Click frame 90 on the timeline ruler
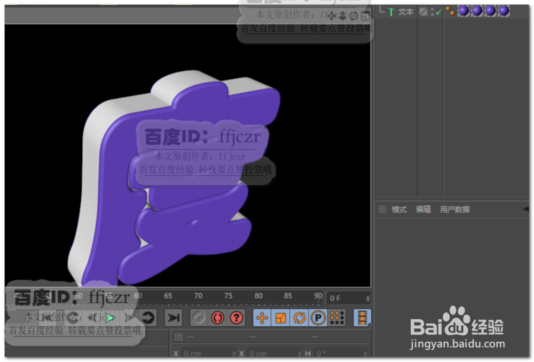 (x=318, y=296)
